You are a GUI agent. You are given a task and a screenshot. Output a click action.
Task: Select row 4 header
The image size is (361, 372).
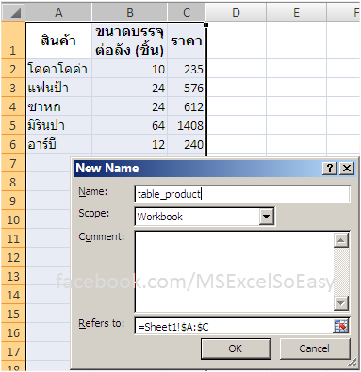point(13,106)
